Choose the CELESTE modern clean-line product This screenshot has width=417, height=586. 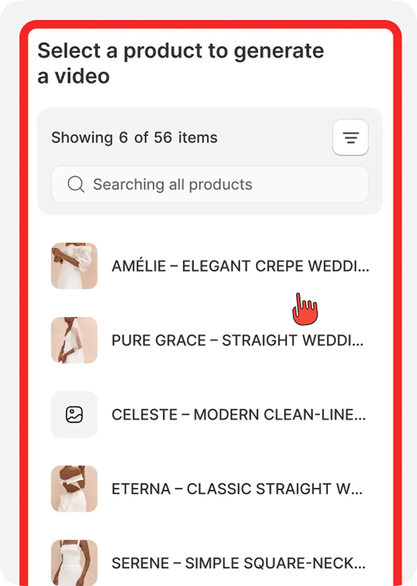238,414
